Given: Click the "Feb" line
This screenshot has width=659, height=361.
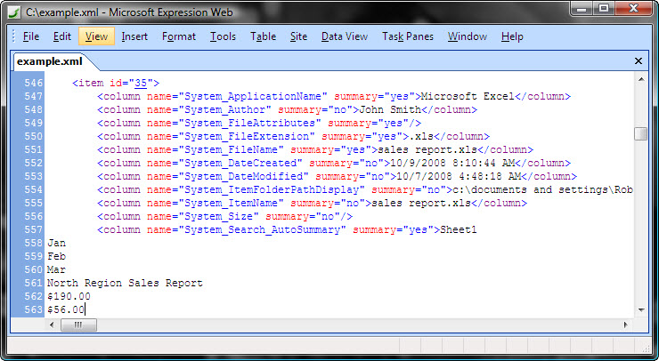Looking at the screenshot, I should click(x=56, y=256).
